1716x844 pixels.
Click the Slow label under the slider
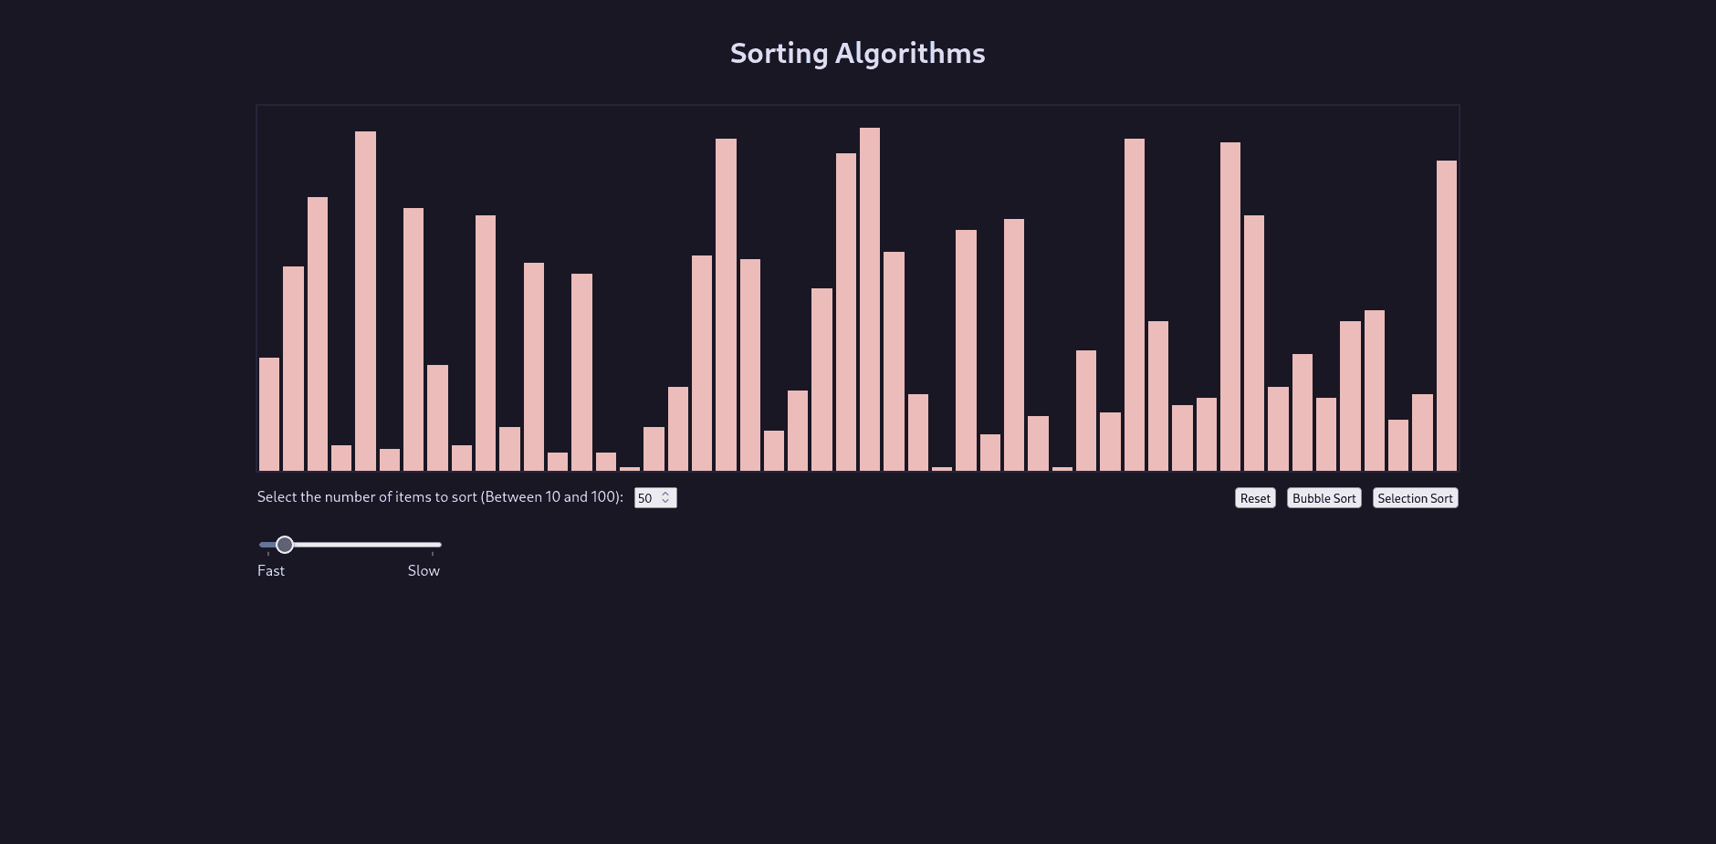[x=424, y=571]
